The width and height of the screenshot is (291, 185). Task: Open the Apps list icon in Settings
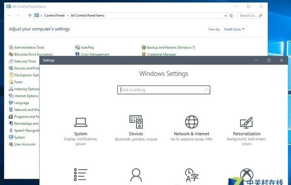tap(80, 175)
